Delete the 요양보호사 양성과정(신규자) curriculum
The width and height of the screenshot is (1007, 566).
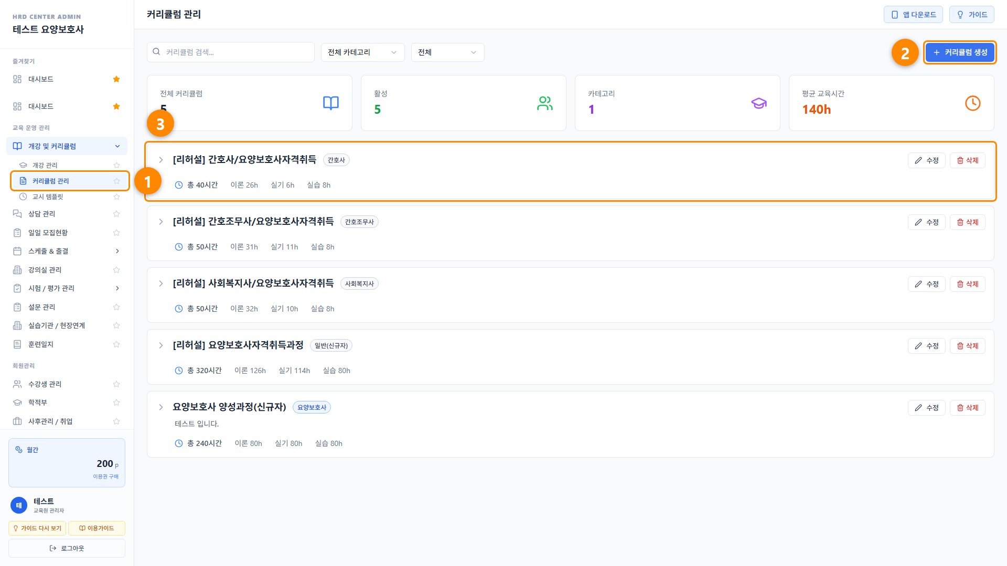pyautogui.click(x=967, y=408)
